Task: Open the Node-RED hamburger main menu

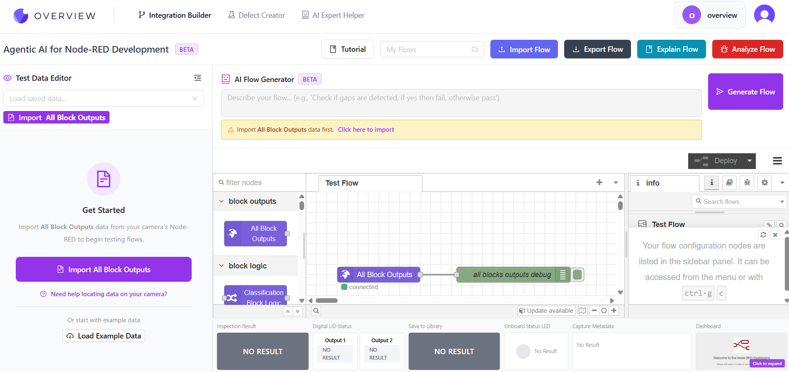Action: coord(777,161)
